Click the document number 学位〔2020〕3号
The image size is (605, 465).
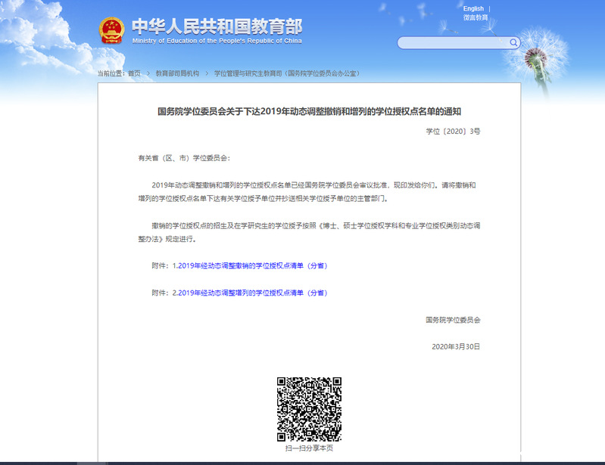point(453,131)
